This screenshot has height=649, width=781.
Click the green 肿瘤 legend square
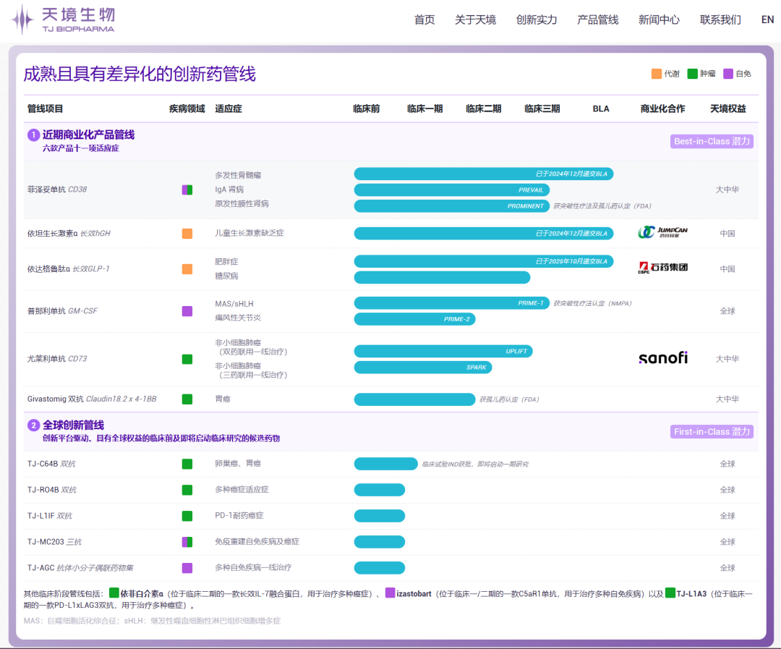tap(692, 74)
